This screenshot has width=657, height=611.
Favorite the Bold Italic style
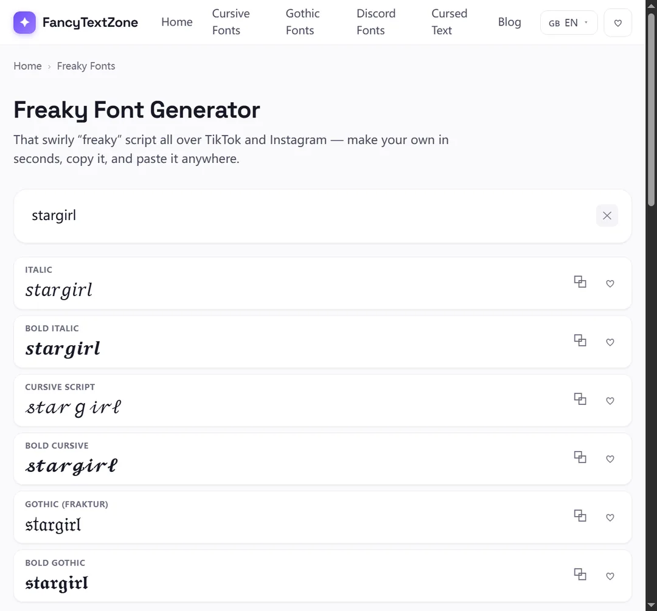click(610, 342)
